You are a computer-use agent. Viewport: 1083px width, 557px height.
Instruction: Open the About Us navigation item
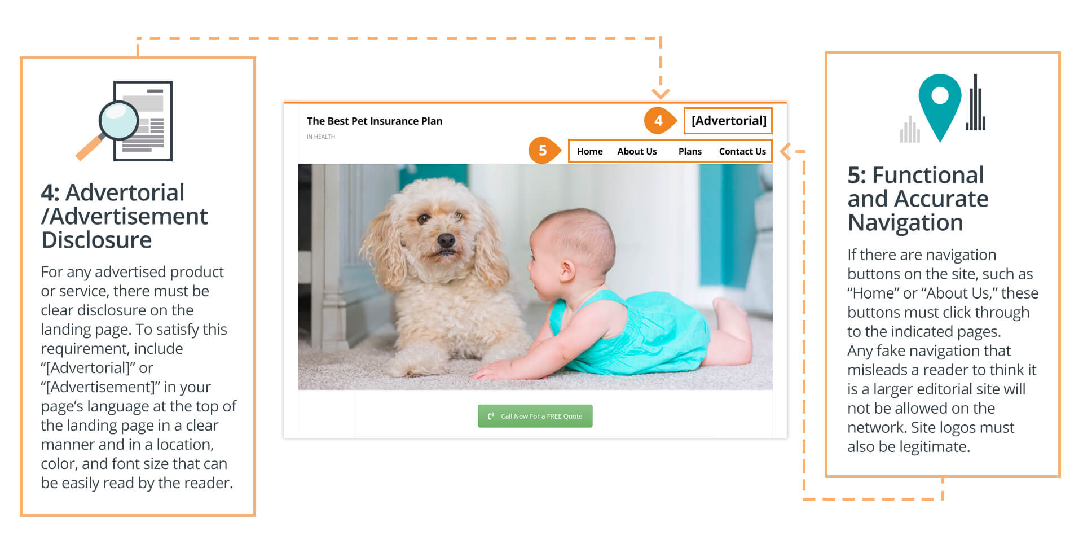[637, 151]
